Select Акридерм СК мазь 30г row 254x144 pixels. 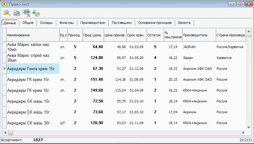pos(124,123)
